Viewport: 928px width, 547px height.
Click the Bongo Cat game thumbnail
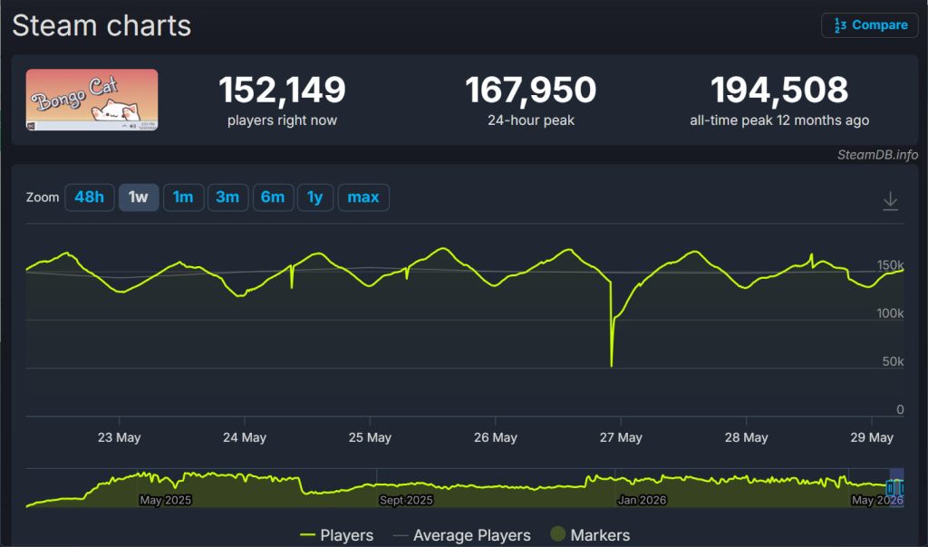[x=92, y=100]
